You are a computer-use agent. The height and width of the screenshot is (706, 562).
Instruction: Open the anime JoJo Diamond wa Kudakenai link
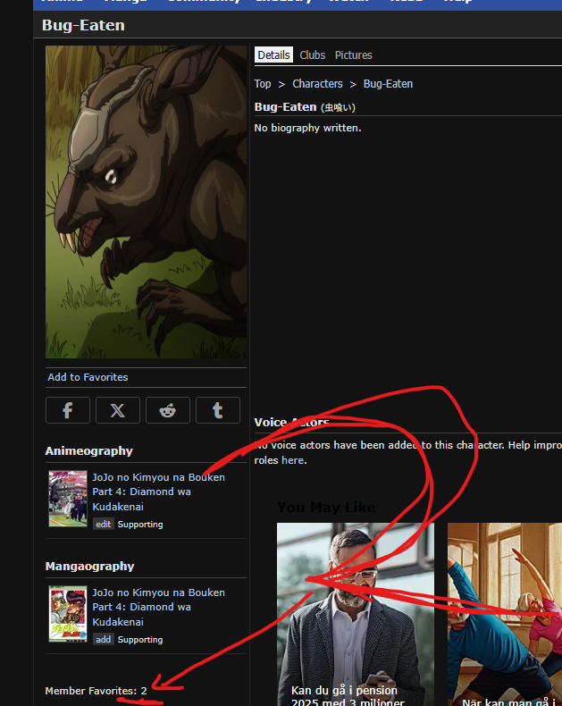158,492
